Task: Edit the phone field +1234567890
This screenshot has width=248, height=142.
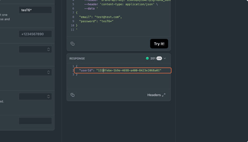Action: (35, 34)
